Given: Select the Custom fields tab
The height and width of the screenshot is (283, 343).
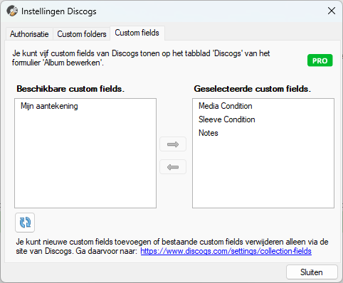Looking at the screenshot, I should pyautogui.click(x=137, y=33).
